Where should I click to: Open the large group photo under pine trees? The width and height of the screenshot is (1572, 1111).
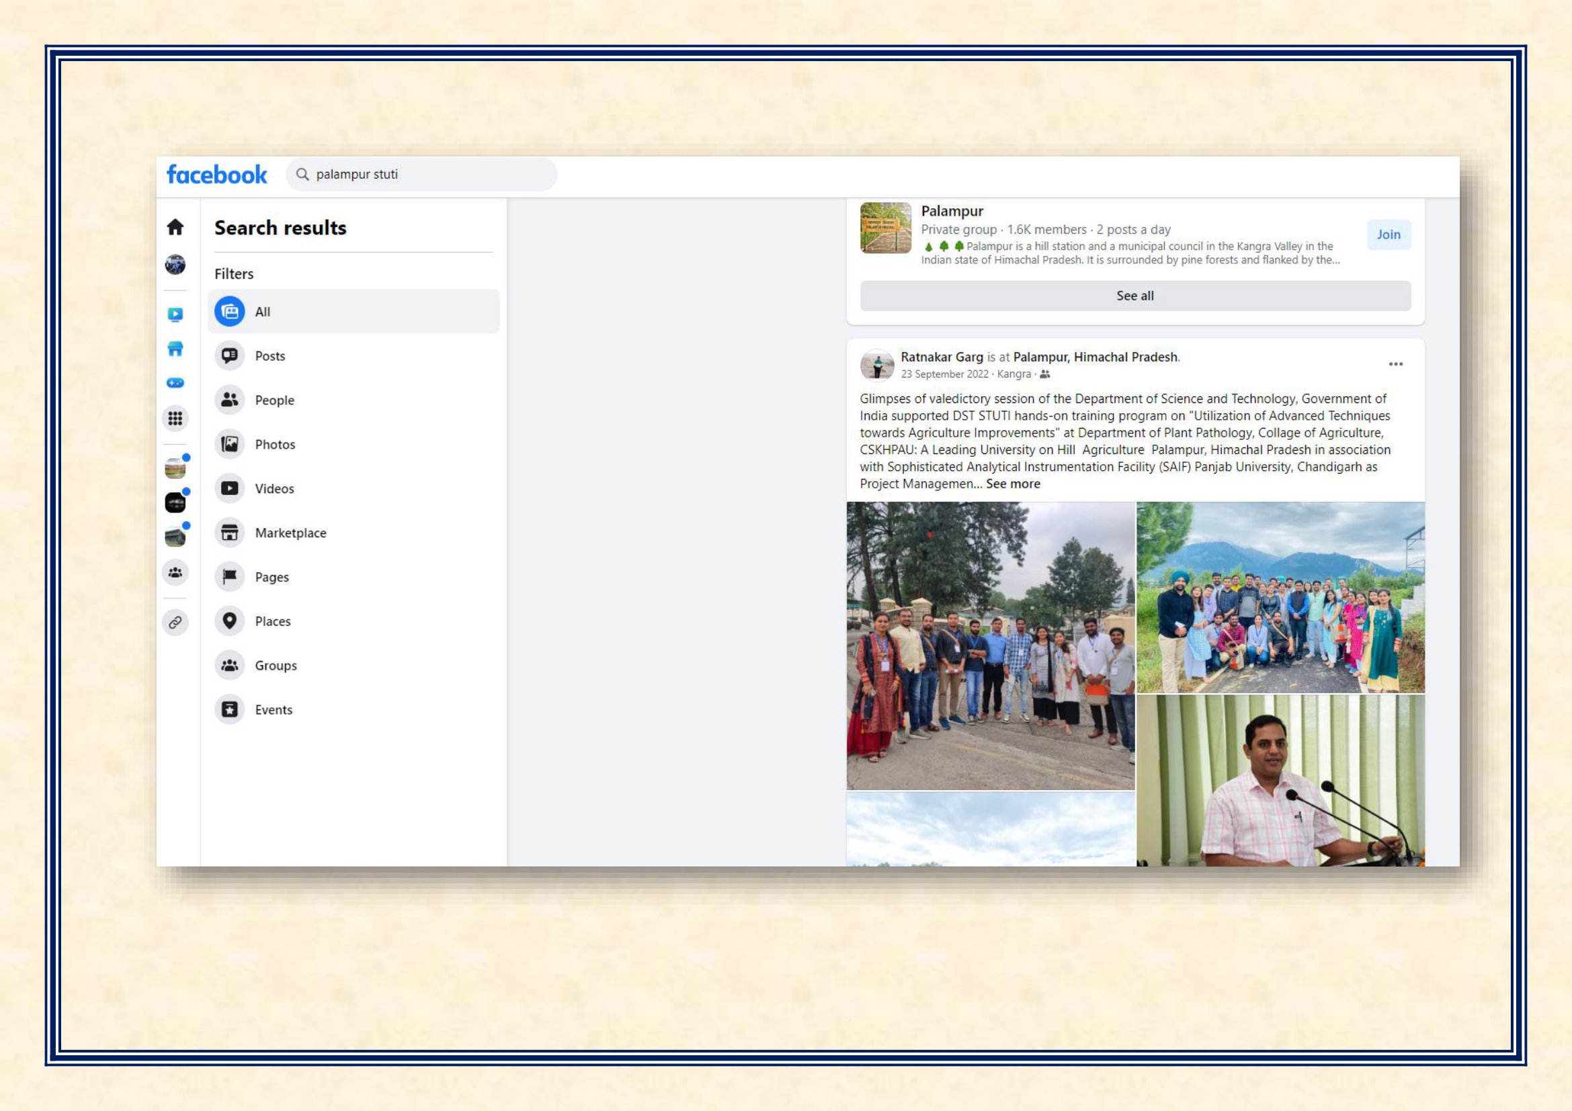990,646
